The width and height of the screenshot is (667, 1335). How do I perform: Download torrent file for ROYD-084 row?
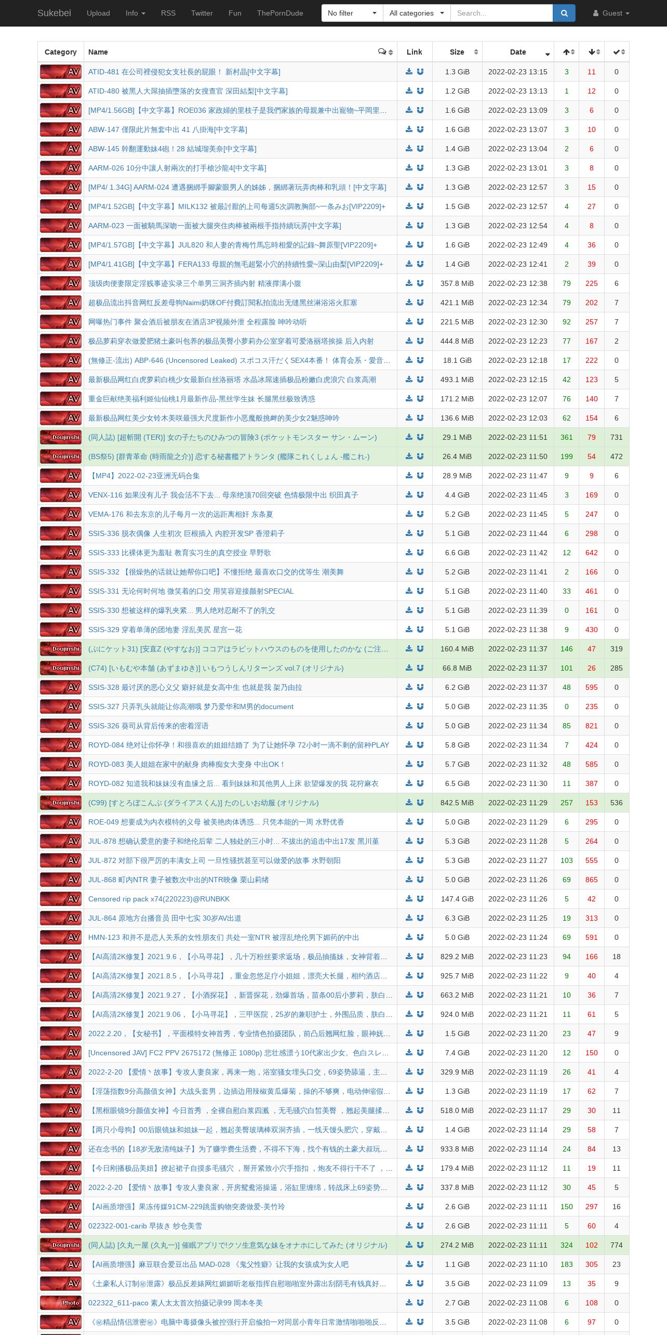pyautogui.click(x=409, y=745)
